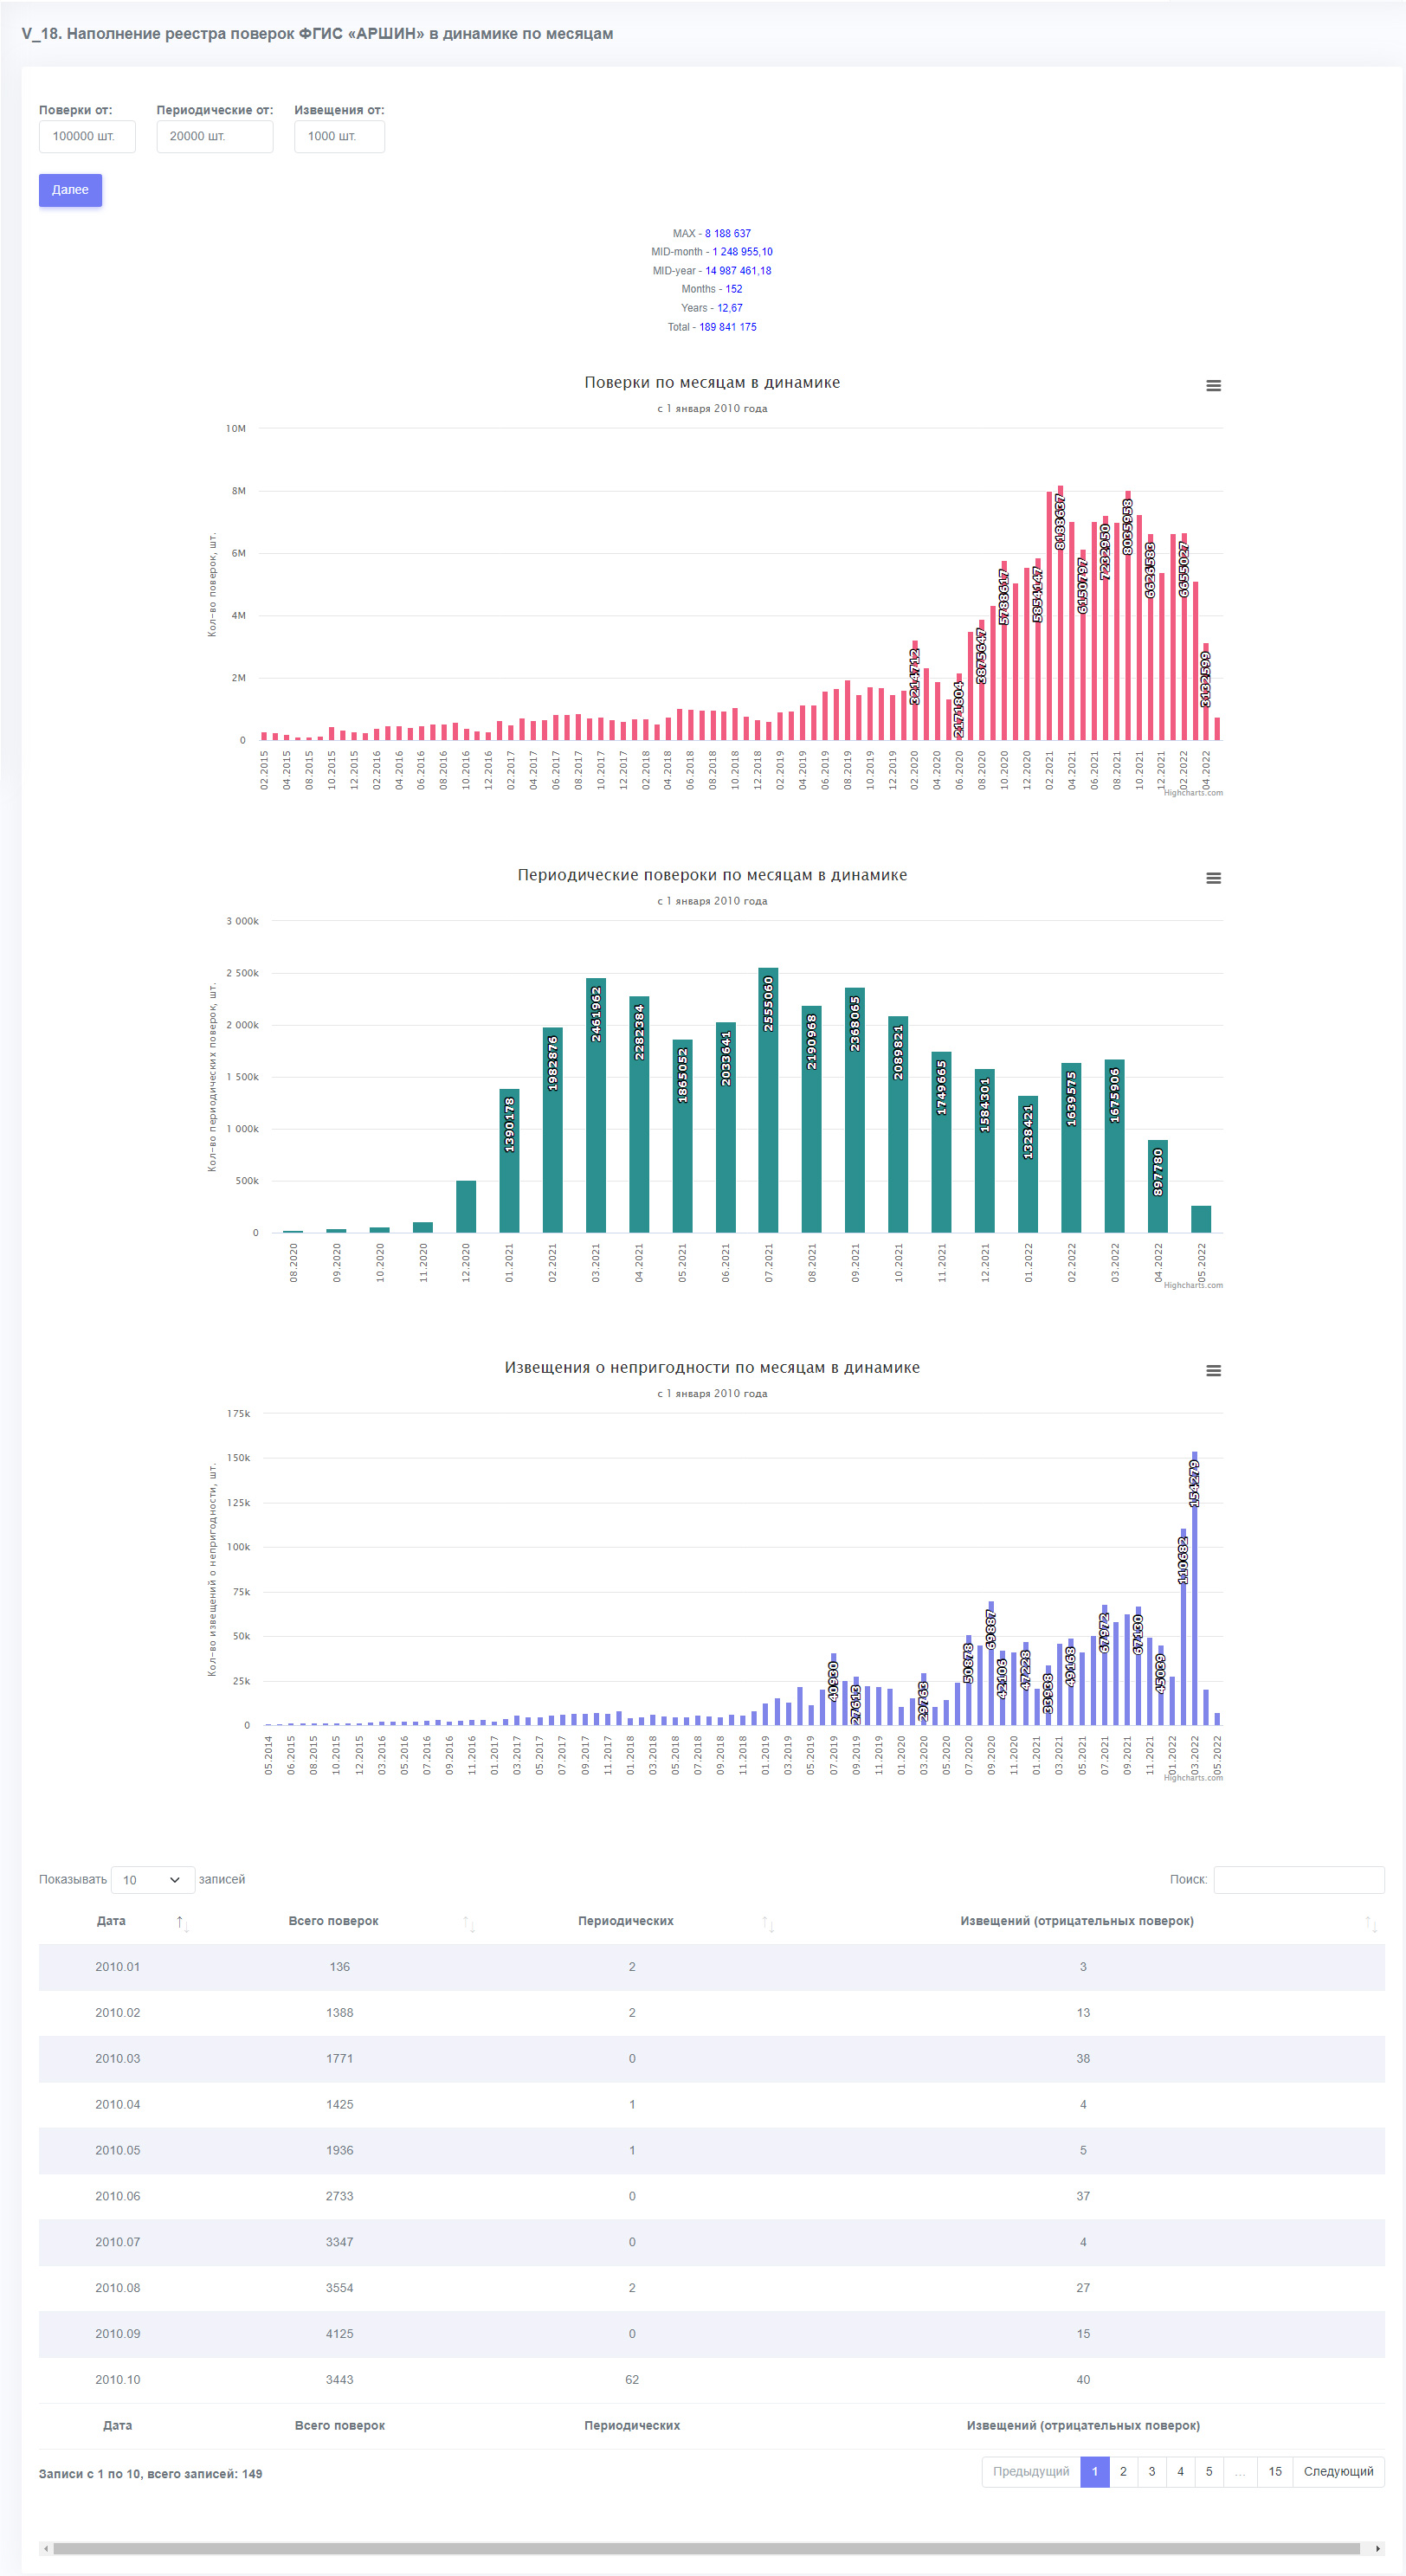Click the 12.2020 teal bar in periodic chart
Screen dimensions: 1406x2576
[x=466, y=1207]
